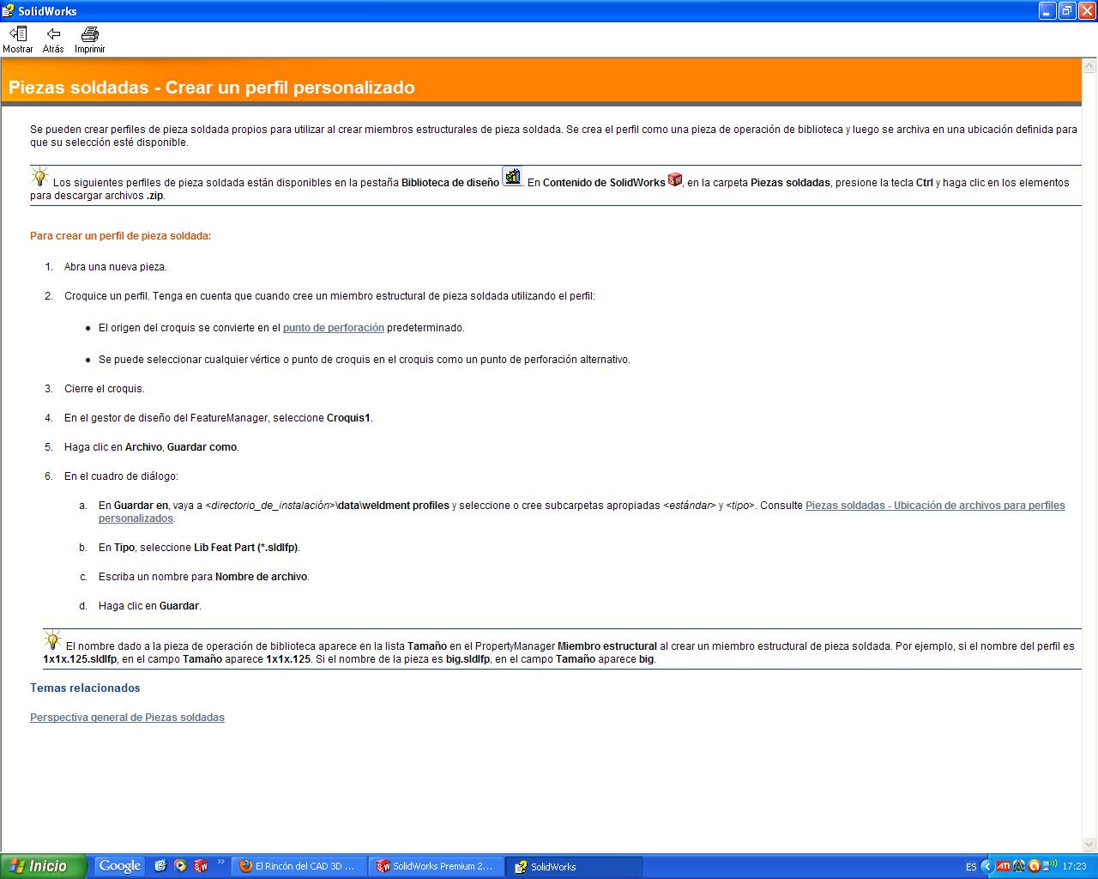The image size is (1098, 879).
Task: Click the Mostrar toolbar icon
Action: [x=17, y=39]
